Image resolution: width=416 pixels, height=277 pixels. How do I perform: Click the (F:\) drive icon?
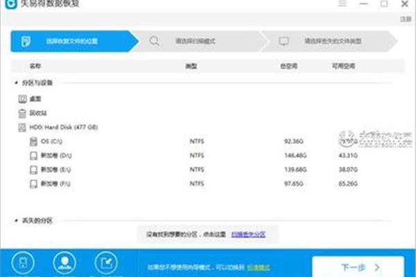pyautogui.click(x=33, y=184)
